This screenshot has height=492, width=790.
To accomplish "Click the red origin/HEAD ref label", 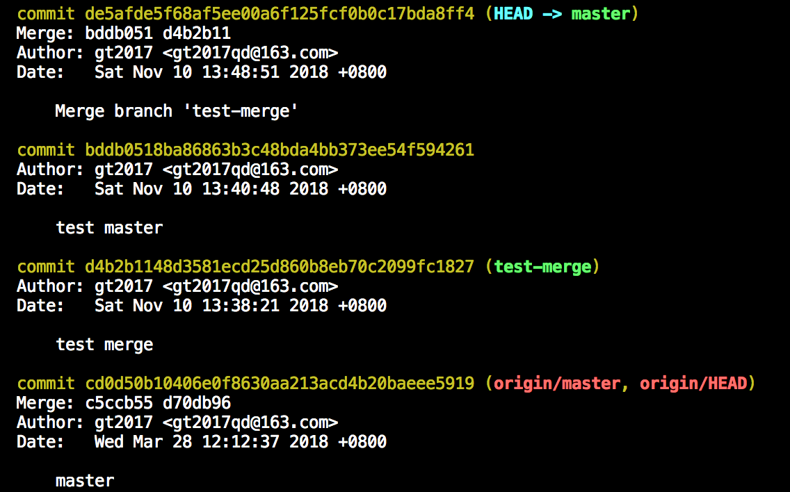I will [x=694, y=384].
